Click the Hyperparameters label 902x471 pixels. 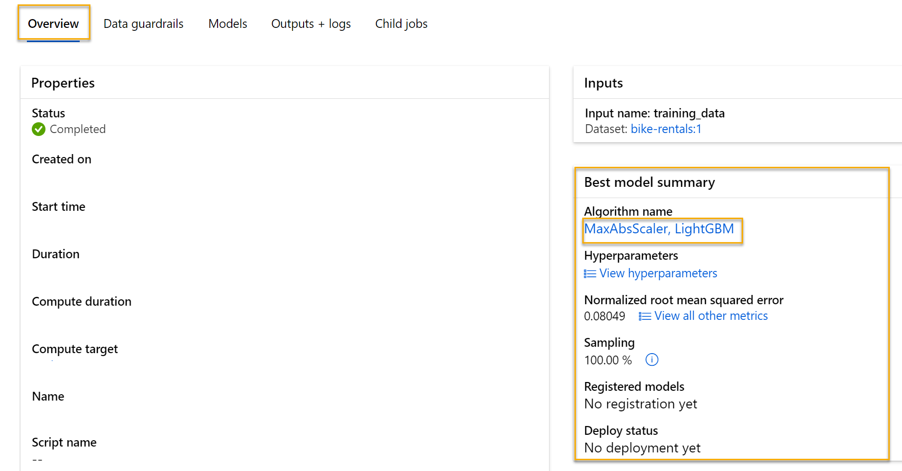point(631,256)
